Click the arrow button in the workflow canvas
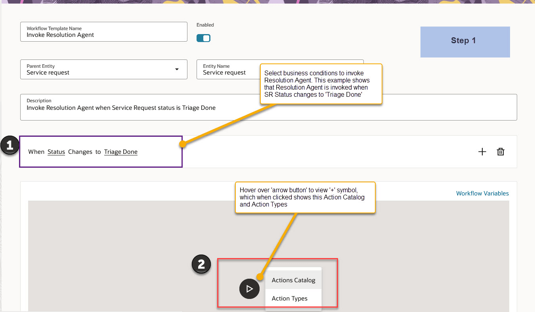The height and width of the screenshot is (312, 535). coord(249,289)
